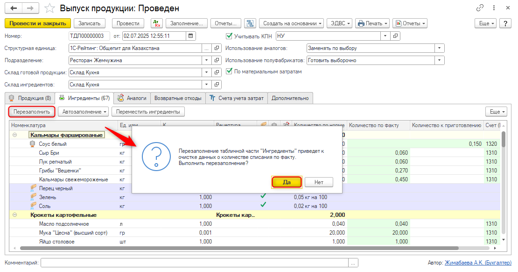This screenshot has width=518, height=272.
Task: Open author link Жумабаева А.К.
Action: pos(478,263)
